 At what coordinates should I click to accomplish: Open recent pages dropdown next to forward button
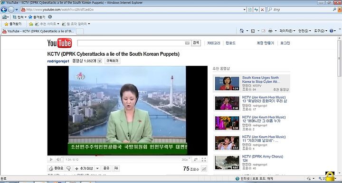pyautogui.click(x=17, y=10)
